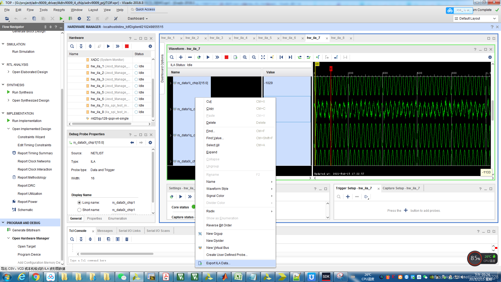Pause Tcl Console output with pause icon
Image resolution: width=501 pixels, height=282 pixels.
99,239
